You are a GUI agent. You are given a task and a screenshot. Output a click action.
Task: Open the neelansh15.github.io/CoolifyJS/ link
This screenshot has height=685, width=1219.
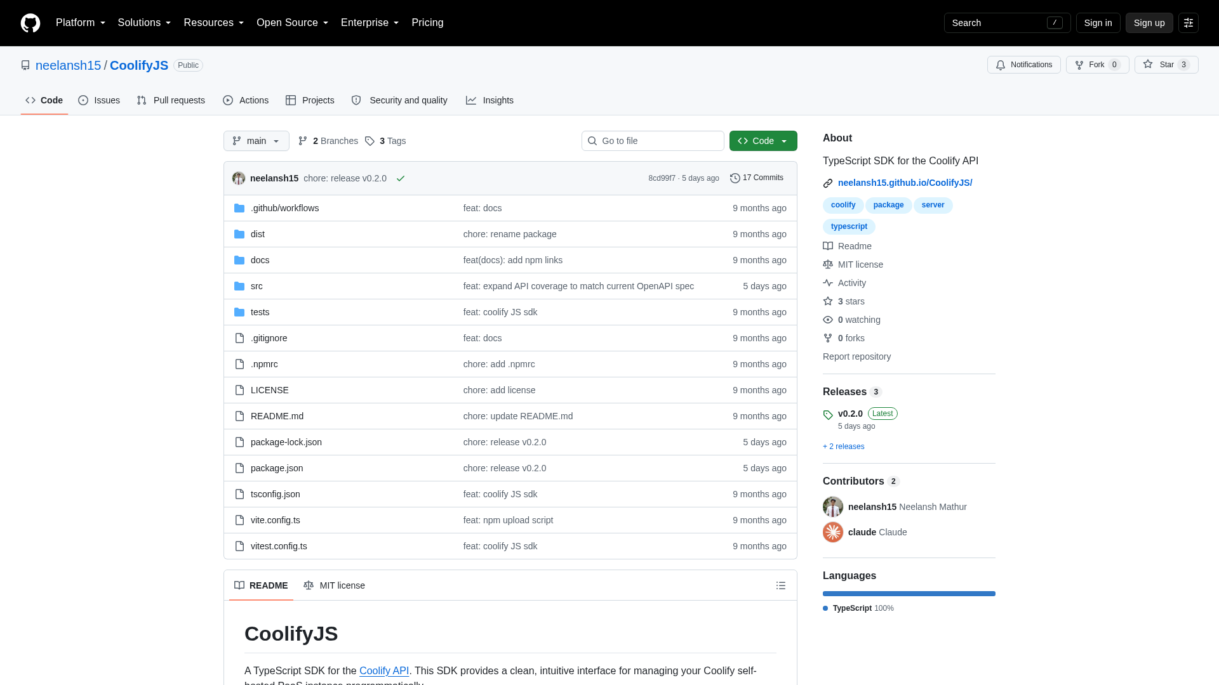pos(905,183)
